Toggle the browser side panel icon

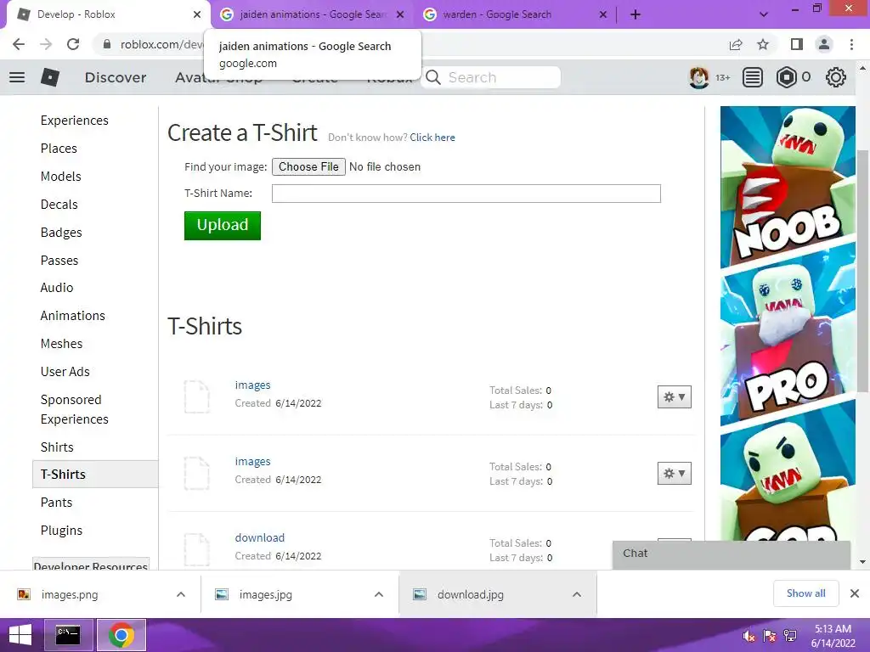797,44
